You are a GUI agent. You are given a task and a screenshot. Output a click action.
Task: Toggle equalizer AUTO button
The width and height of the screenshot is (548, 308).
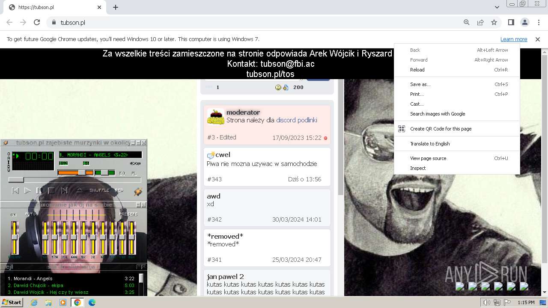[x=30, y=214]
